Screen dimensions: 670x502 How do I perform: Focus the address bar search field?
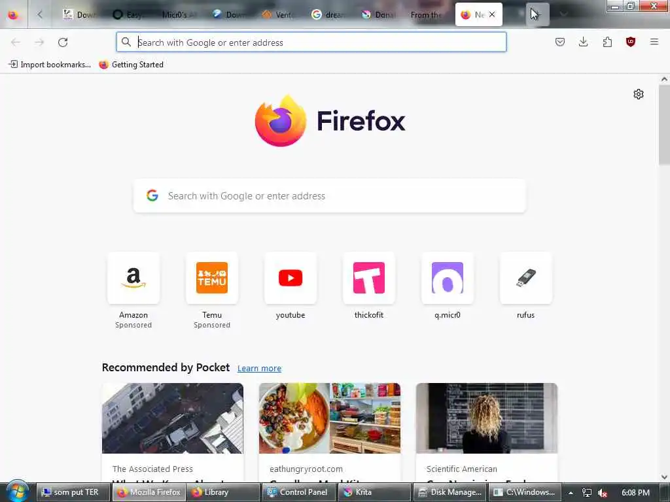click(311, 42)
